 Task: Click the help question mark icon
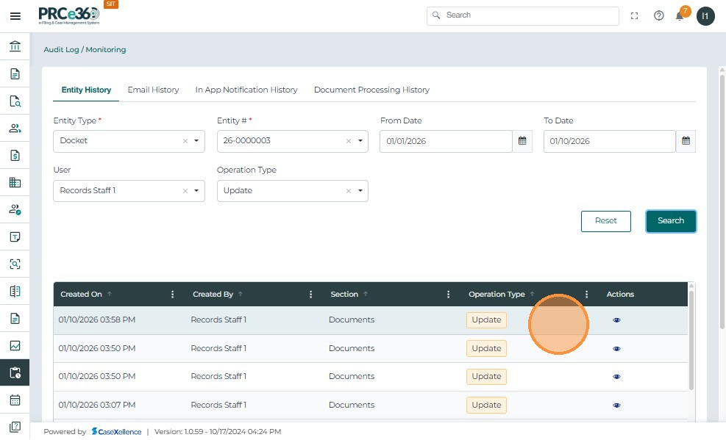click(x=658, y=16)
